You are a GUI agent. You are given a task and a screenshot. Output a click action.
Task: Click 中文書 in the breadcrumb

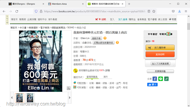click(x=23, y=28)
